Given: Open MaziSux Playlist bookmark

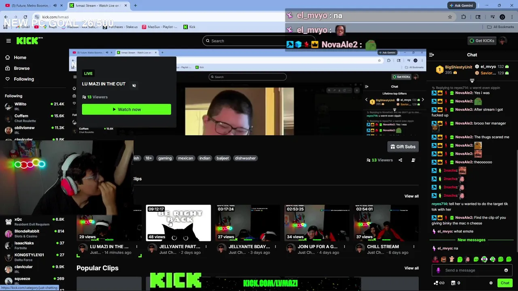Looking at the screenshot, I should [x=159, y=27].
